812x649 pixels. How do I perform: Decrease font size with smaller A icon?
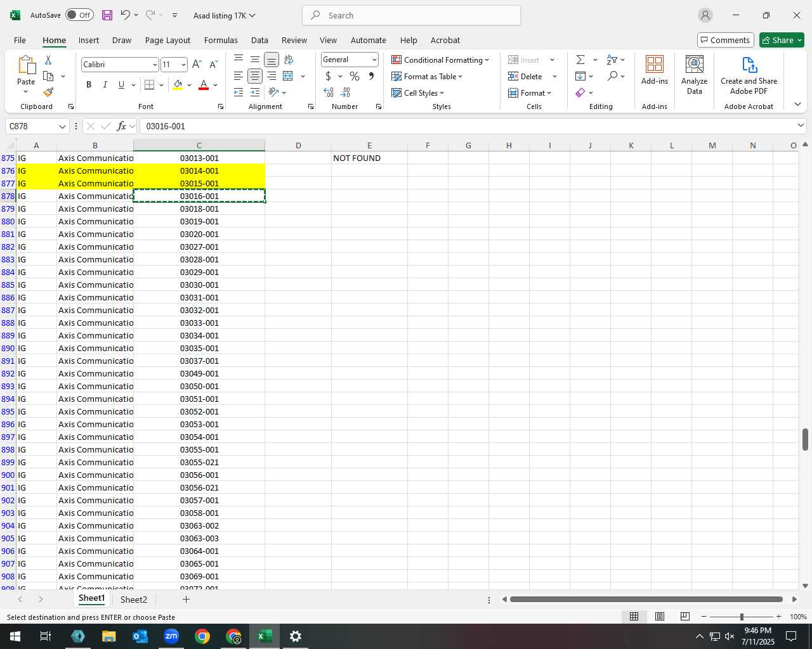tap(213, 64)
